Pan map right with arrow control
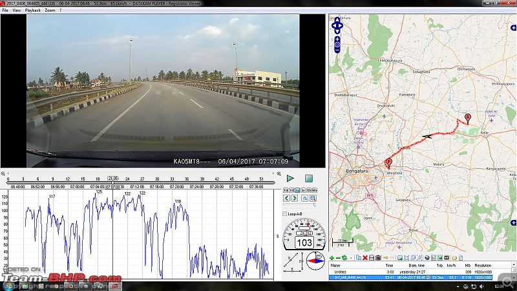 click(x=341, y=25)
